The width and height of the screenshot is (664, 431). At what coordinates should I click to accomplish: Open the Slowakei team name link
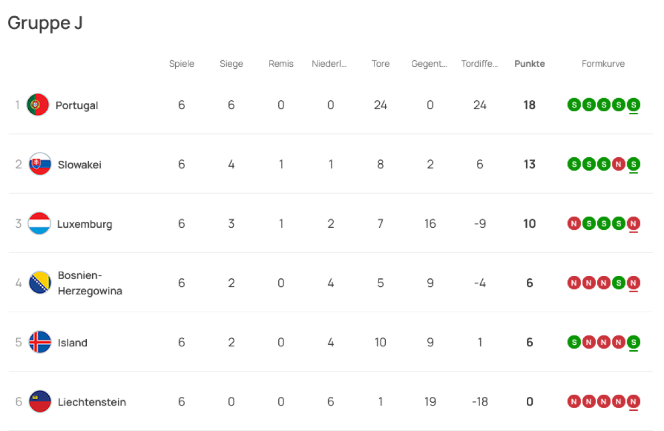point(80,164)
